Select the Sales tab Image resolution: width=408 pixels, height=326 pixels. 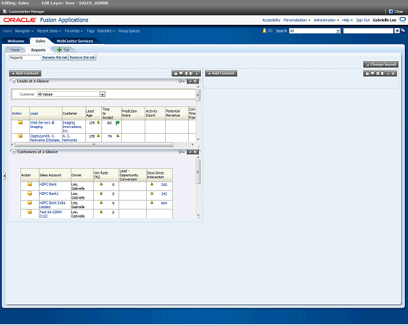tap(40, 41)
